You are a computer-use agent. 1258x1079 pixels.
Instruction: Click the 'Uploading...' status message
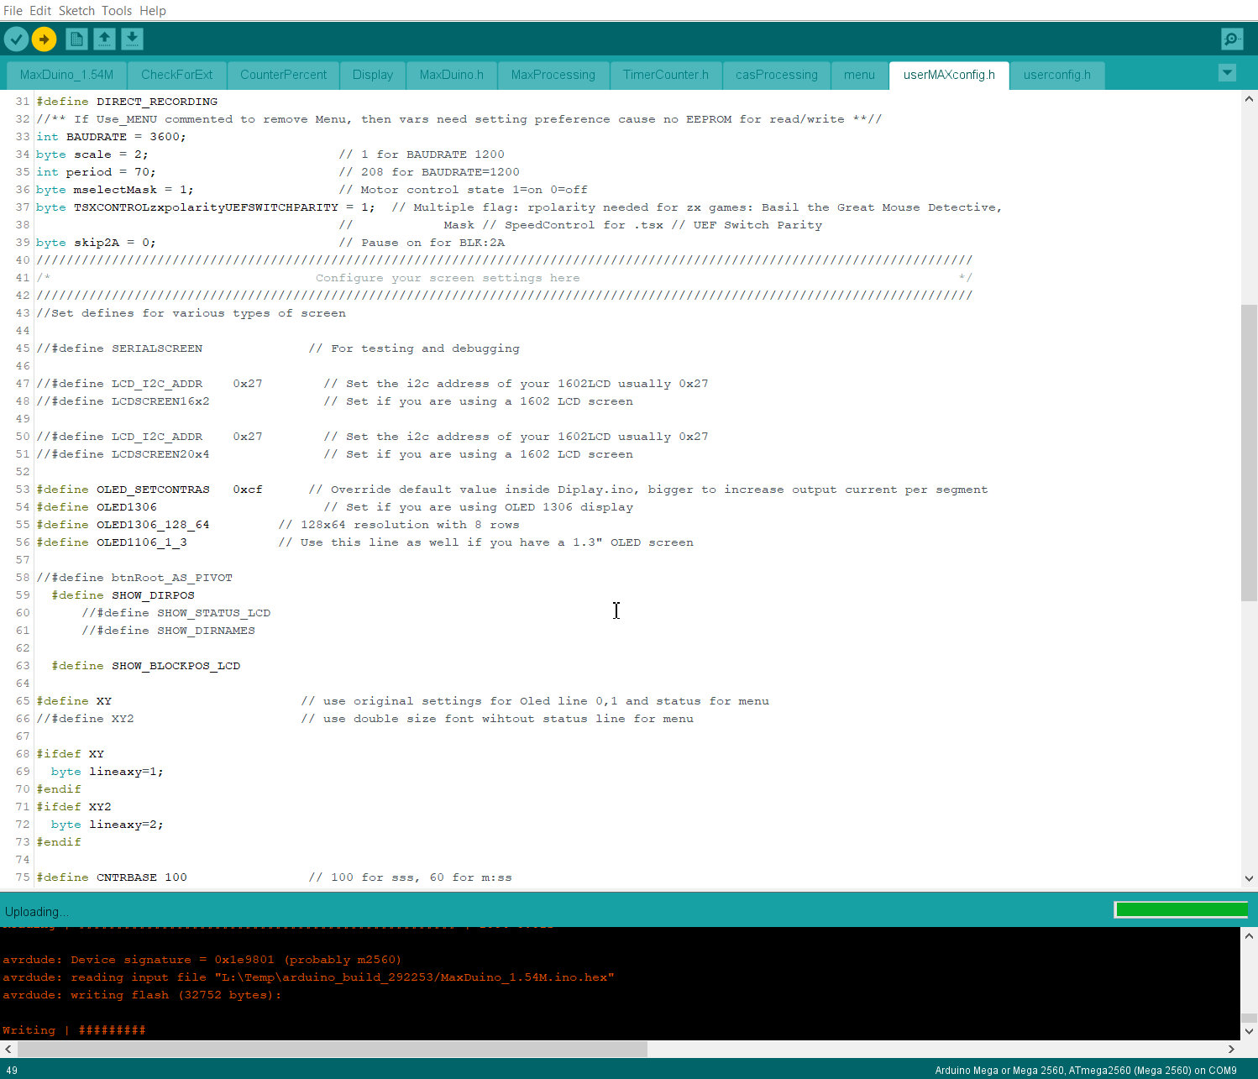37,912
